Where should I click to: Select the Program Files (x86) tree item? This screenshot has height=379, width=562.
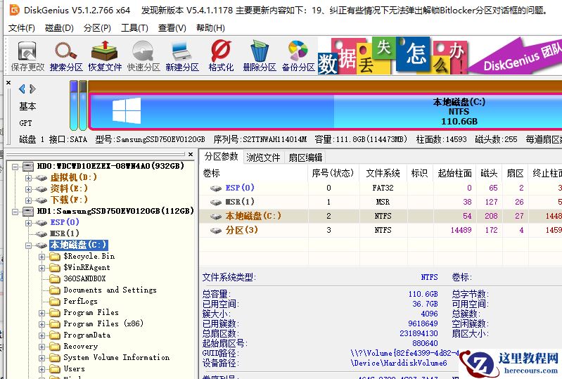coord(103,324)
